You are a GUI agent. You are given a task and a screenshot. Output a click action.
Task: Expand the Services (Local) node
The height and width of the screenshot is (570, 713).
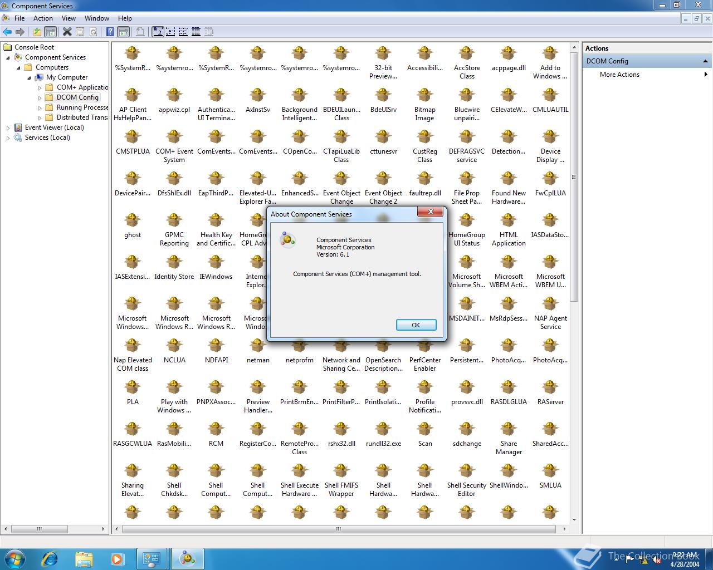pos(8,137)
